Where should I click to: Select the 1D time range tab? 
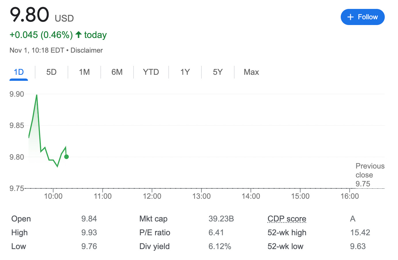tap(19, 72)
